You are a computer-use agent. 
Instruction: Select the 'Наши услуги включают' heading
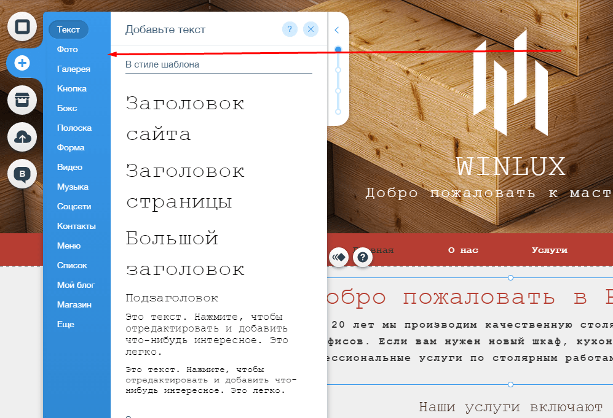tap(510, 407)
